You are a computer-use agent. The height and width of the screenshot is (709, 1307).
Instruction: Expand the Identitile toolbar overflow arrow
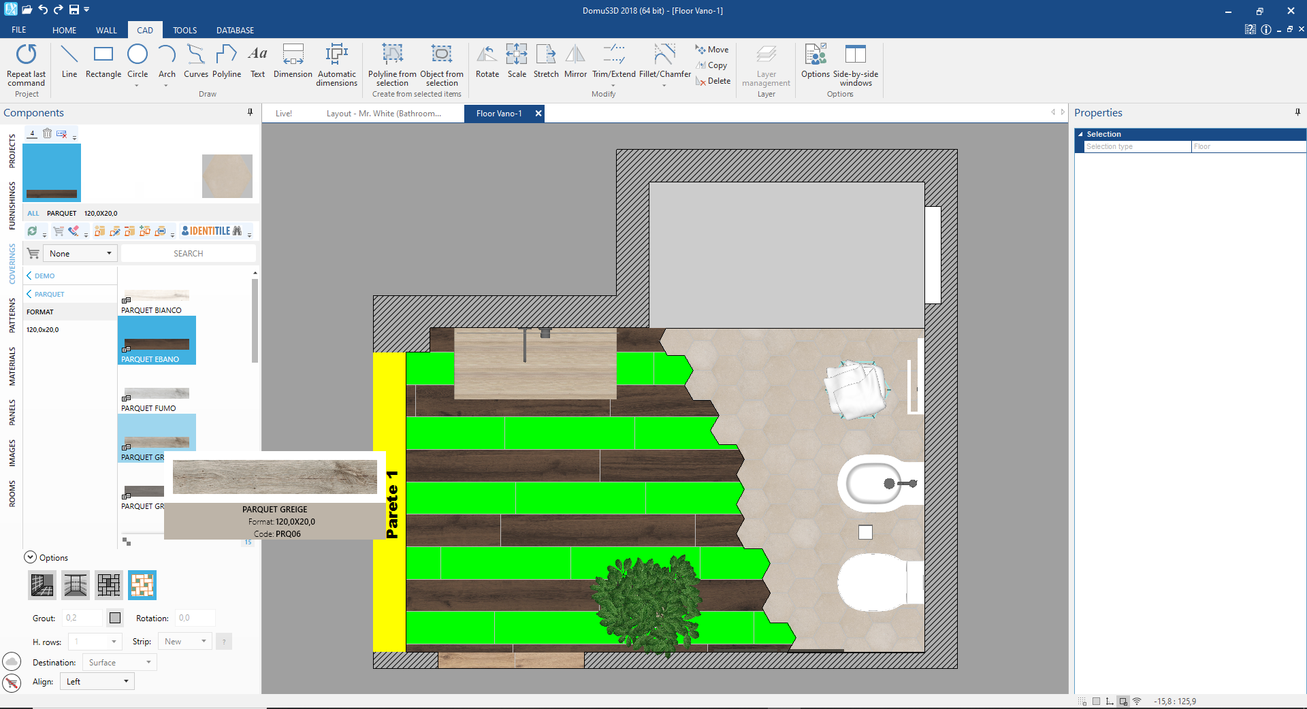pyautogui.click(x=250, y=235)
